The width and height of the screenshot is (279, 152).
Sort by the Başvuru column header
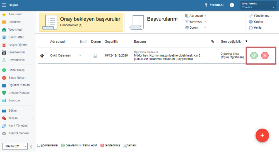(x=140, y=41)
